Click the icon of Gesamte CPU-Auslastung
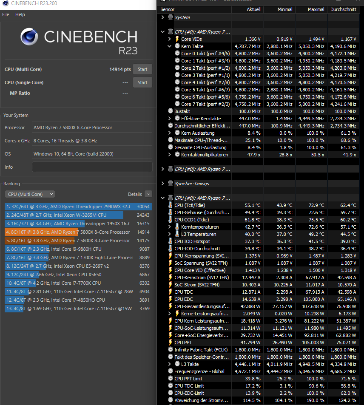 tap(171, 147)
